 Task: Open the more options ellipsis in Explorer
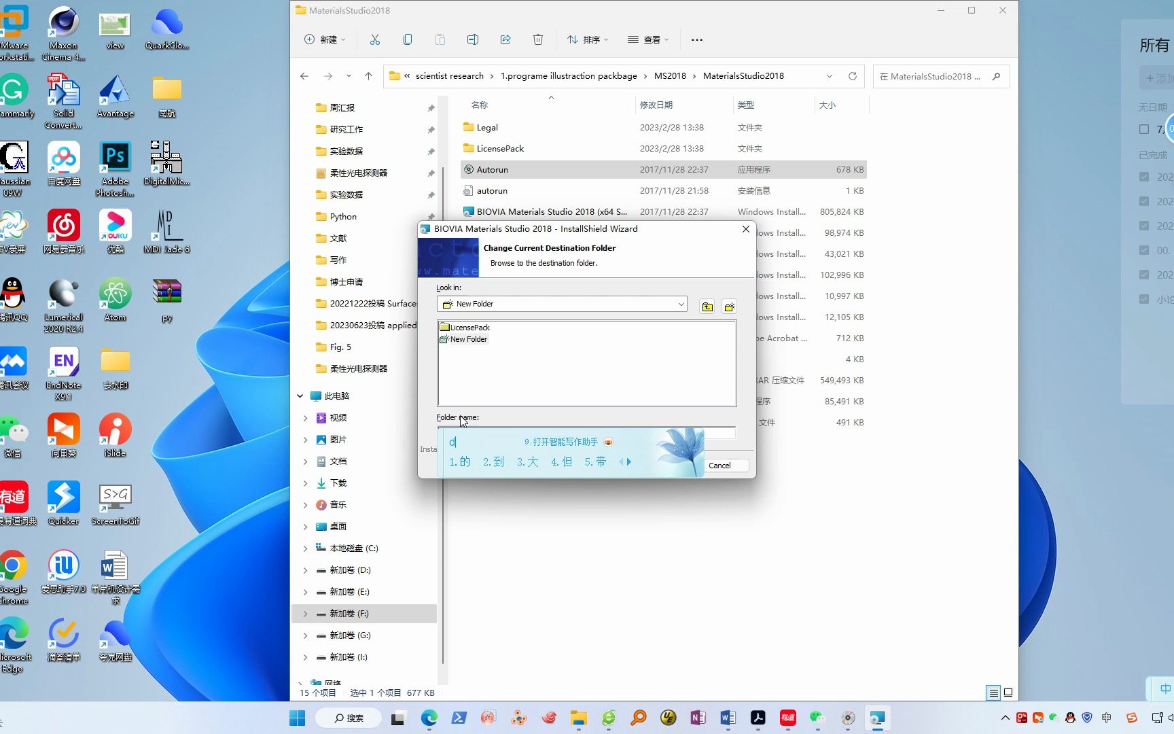697,39
